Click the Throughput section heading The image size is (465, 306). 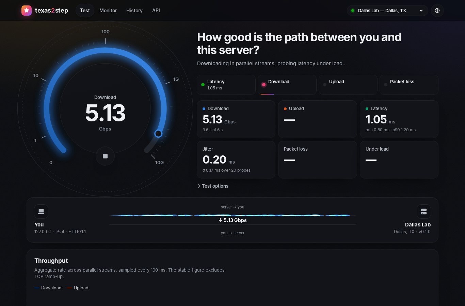51,261
